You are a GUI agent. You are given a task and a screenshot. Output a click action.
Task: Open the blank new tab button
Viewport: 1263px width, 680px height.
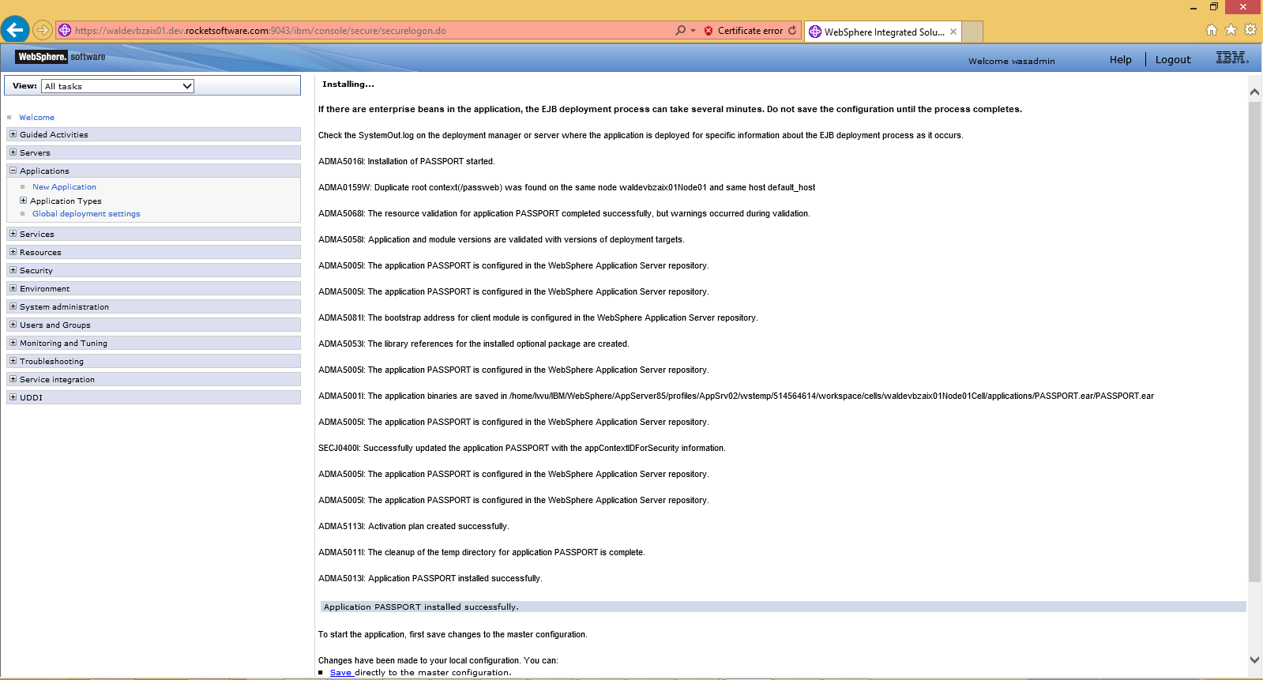point(972,32)
